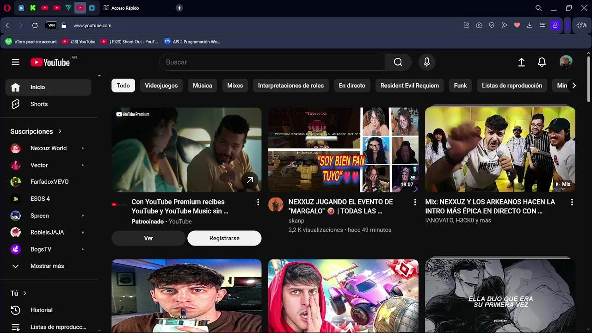Select the Música filter chip

pos(203,86)
